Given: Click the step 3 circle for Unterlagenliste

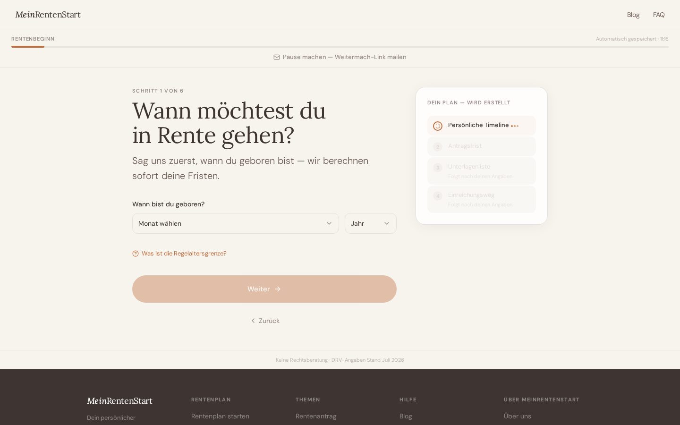Looking at the screenshot, I should click(x=438, y=168).
